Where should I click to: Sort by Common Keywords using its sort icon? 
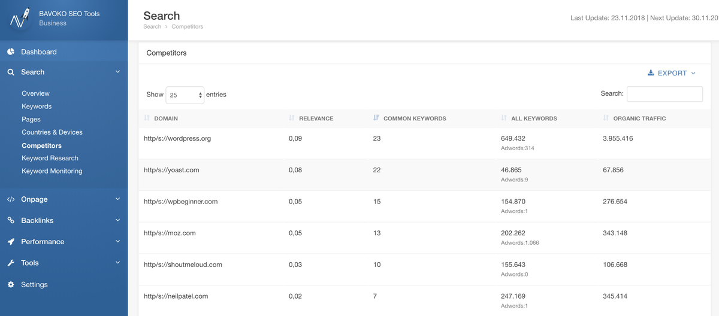(376, 118)
